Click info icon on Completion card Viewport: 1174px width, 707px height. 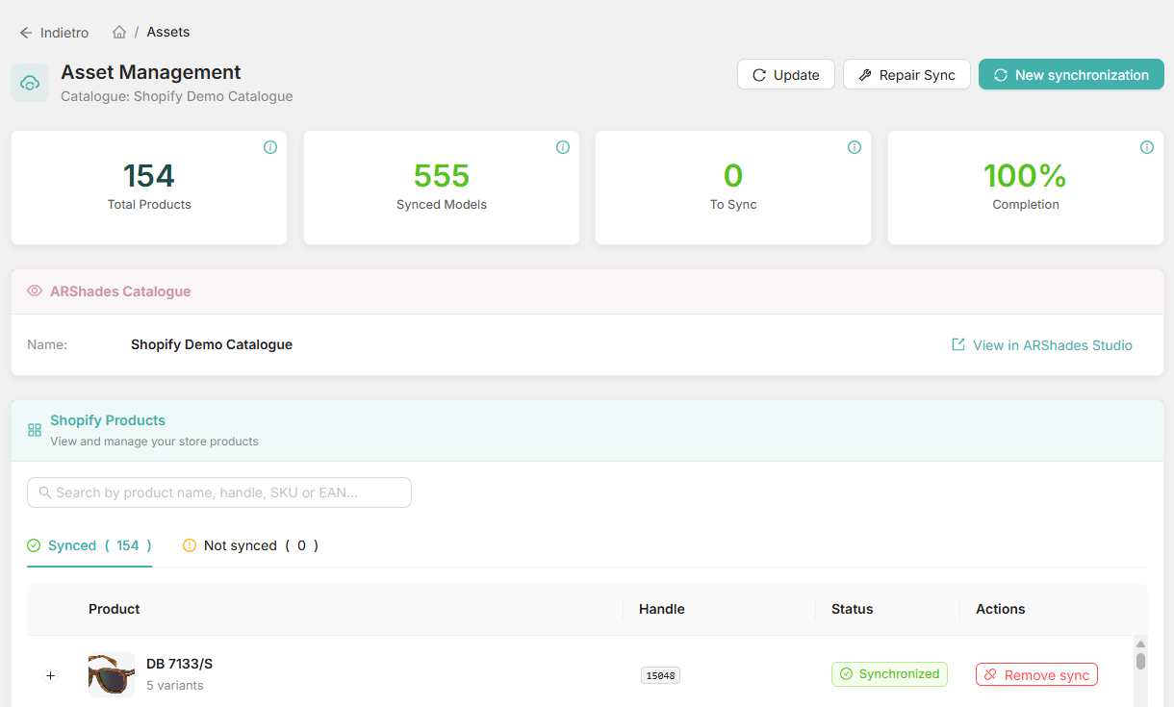(1147, 147)
